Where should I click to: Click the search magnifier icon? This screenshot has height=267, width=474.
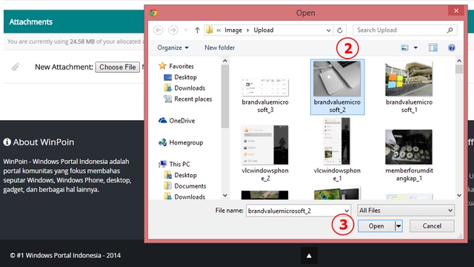coord(450,30)
